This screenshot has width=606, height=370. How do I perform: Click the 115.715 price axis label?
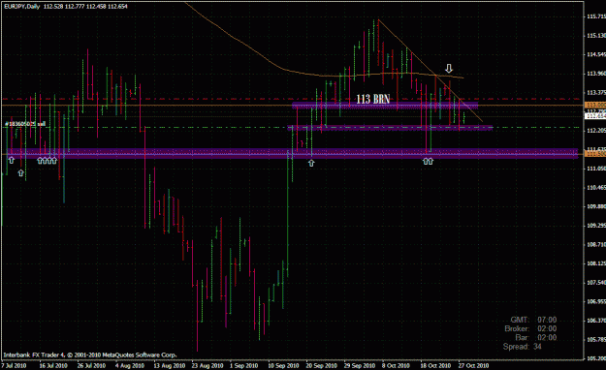pyautogui.click(x=595, y=16)
